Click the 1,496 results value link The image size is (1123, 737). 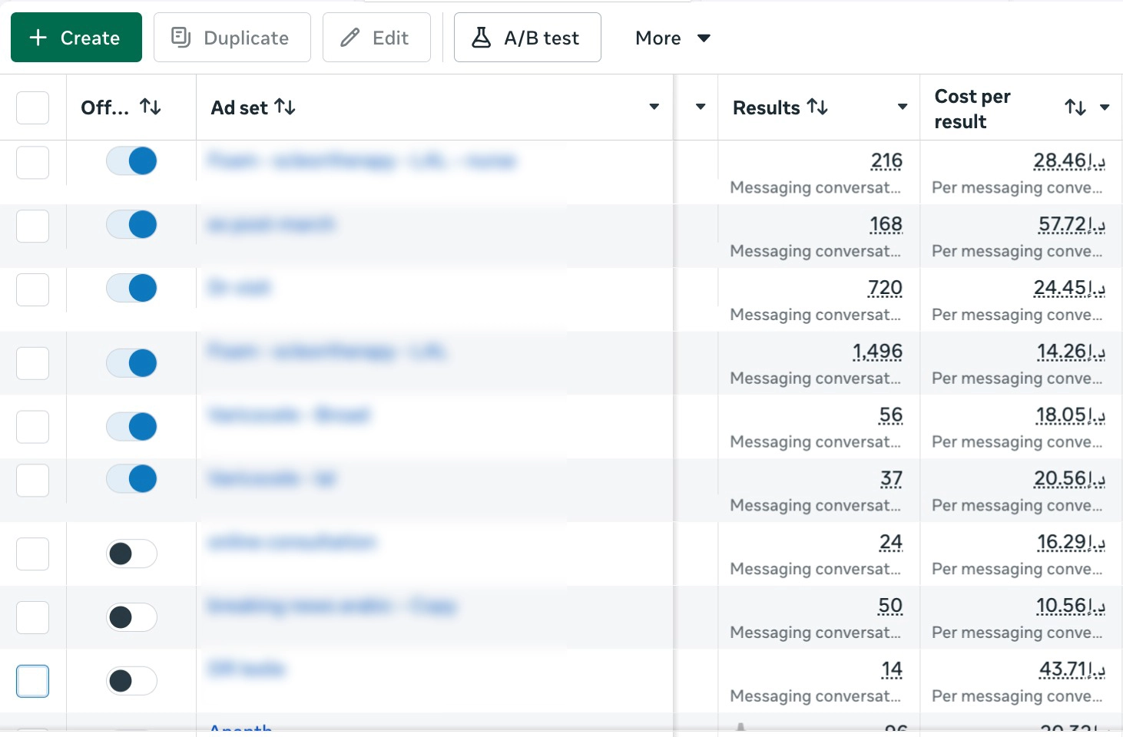click(877, 352)
